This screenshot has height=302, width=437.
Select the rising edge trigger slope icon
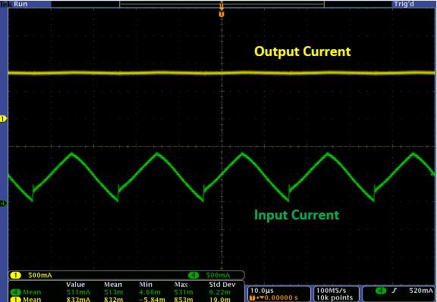pyautogui.click(x=394, y=291)
